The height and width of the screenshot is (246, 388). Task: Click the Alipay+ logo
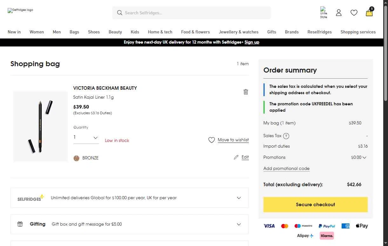point(305,236)
